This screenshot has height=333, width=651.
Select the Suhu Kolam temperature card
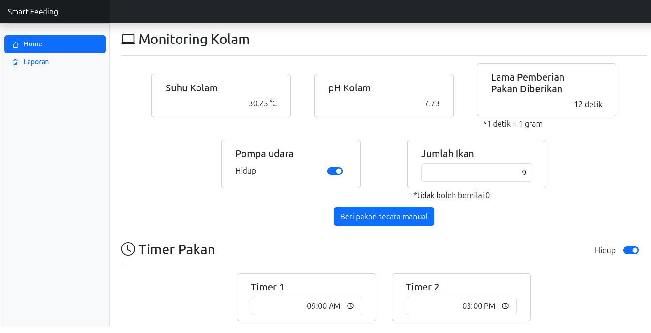point(221,96)
